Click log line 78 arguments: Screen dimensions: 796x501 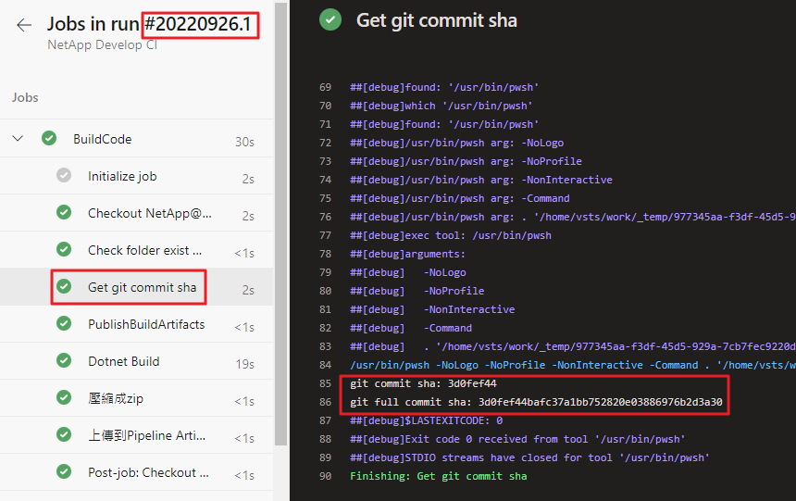click(x=407, y=254)
